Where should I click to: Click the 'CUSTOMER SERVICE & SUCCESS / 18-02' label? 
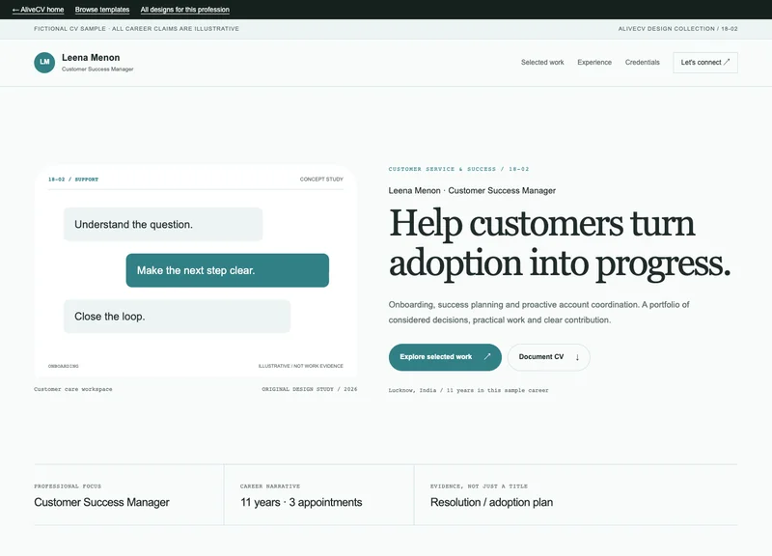point(458,169)
